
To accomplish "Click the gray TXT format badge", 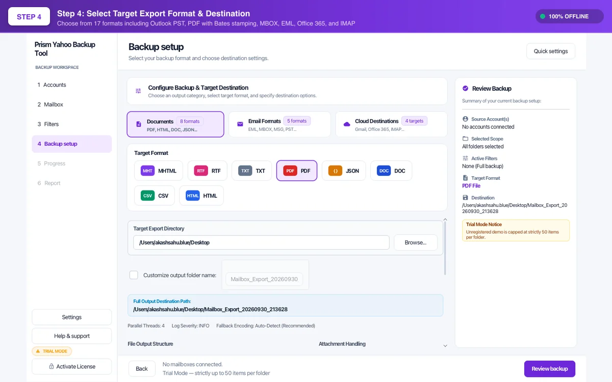I will tap(245, 171).
